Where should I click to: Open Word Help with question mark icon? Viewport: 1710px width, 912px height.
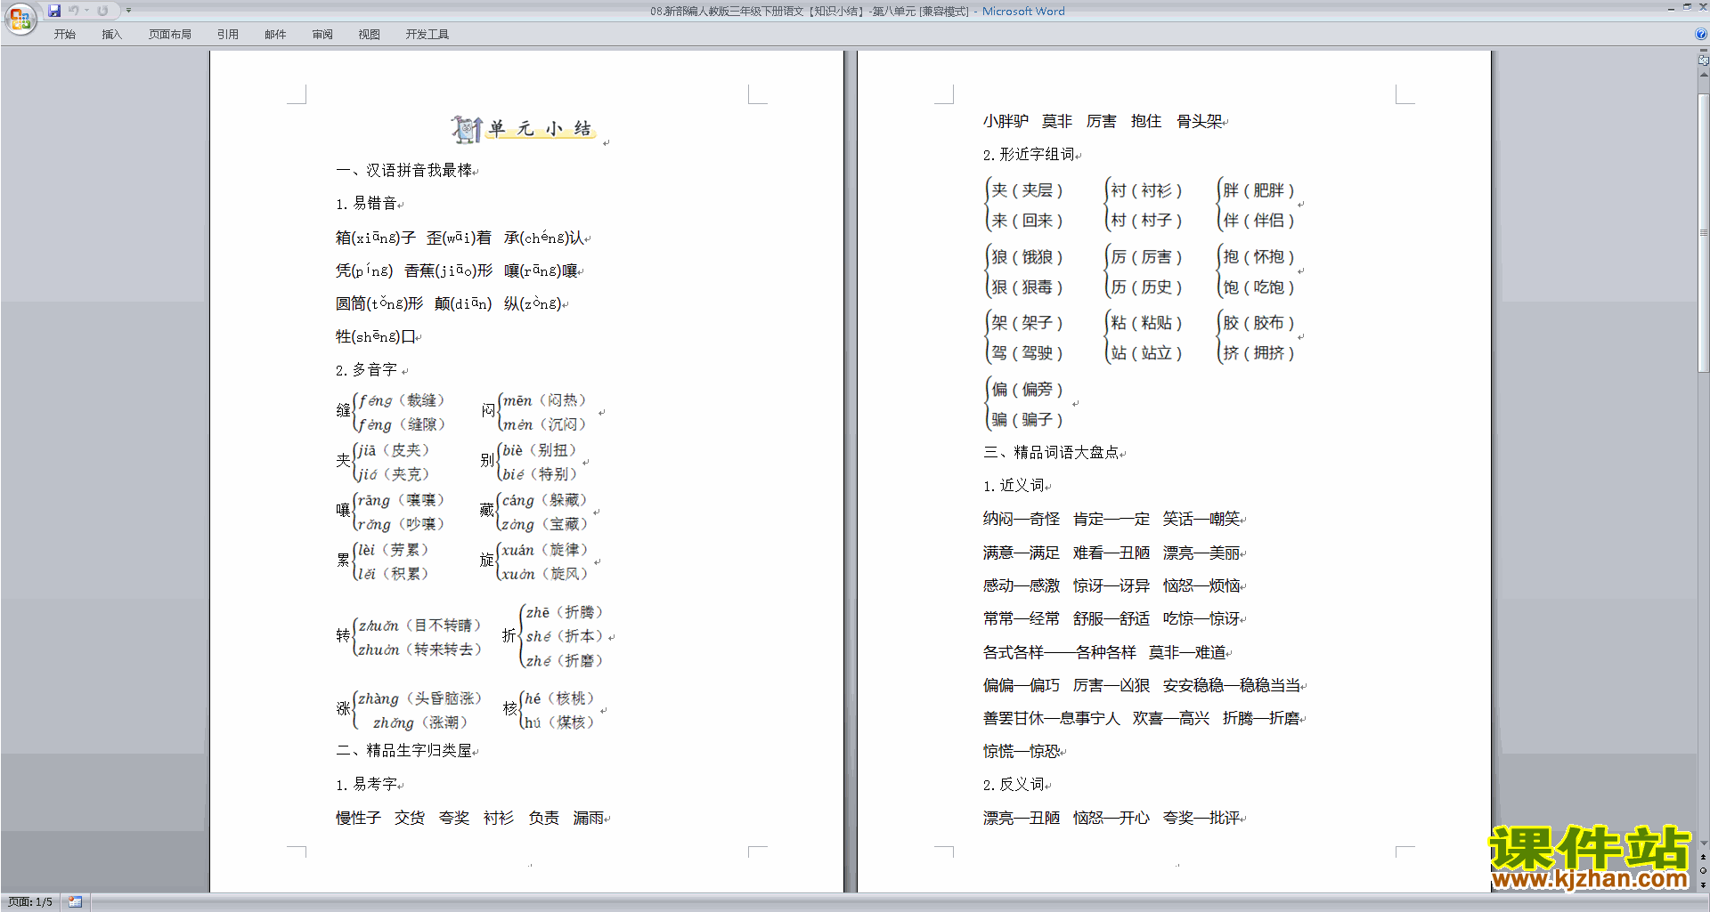(1701, 35)
